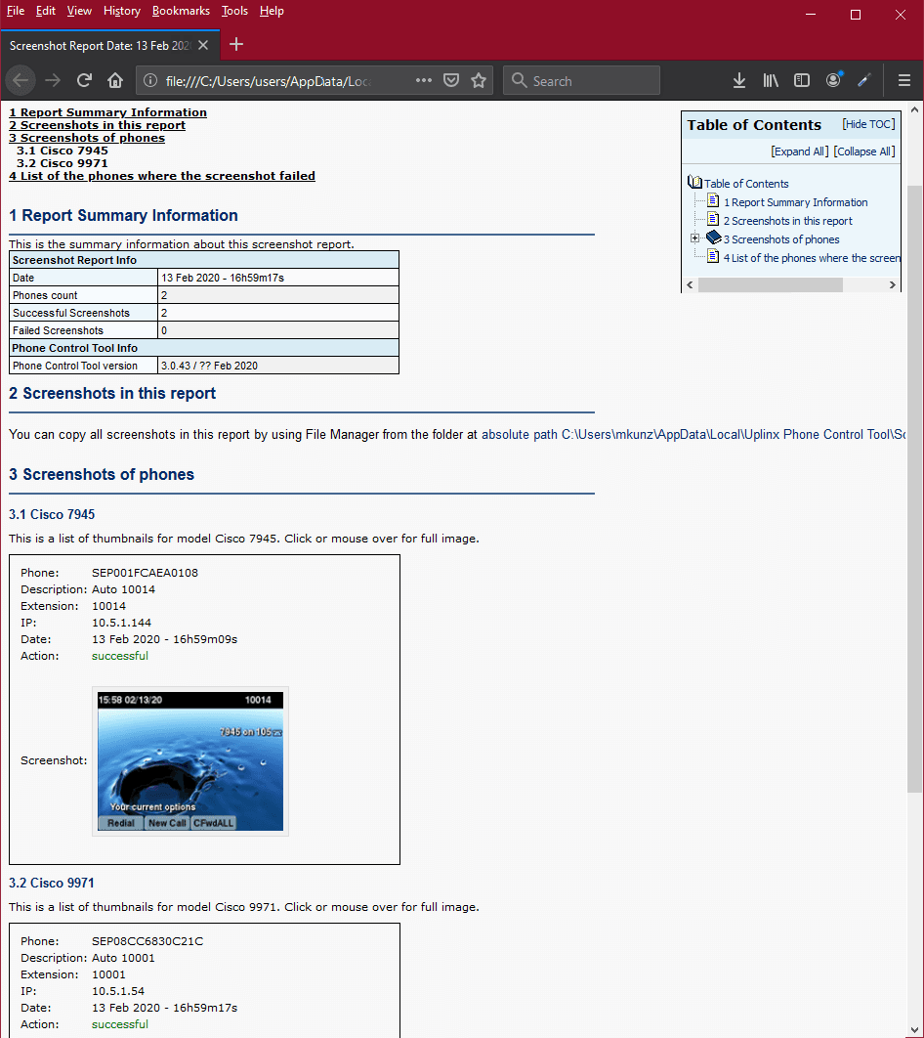Click IP address 10.5.1.144
Image resolution: width=924 pixels, height=1038 pixels.
(x=121, y=623)
